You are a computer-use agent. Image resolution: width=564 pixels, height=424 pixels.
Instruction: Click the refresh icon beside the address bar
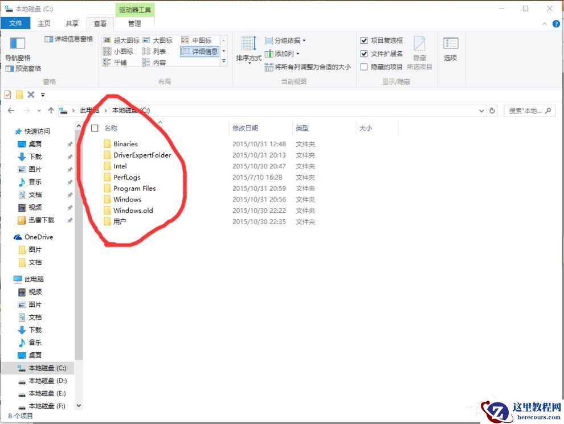pyautogui.click(x=492, y=110)
